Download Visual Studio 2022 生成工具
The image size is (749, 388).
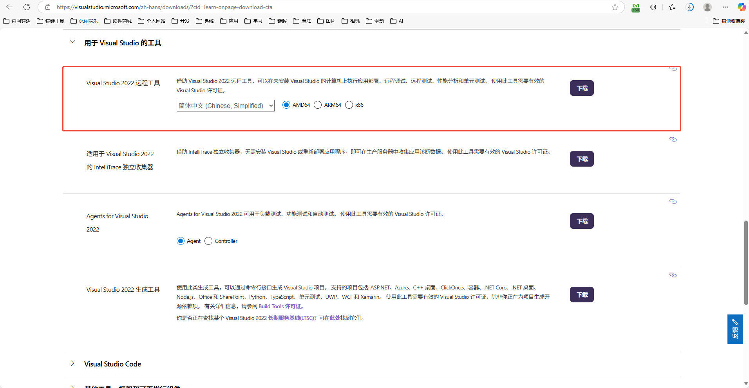tap(582, 295)
